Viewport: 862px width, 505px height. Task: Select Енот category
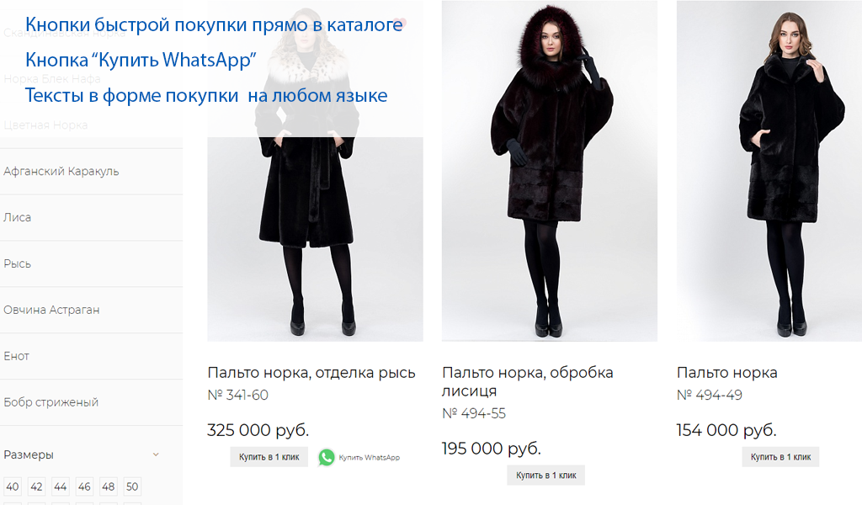coord(17,356)
